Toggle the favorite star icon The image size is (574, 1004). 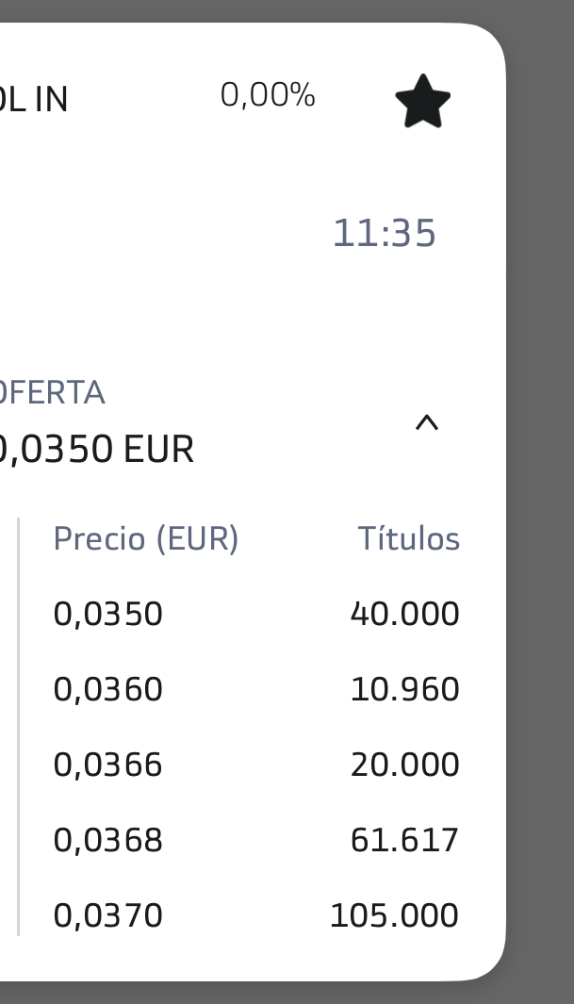coord(422,101)
